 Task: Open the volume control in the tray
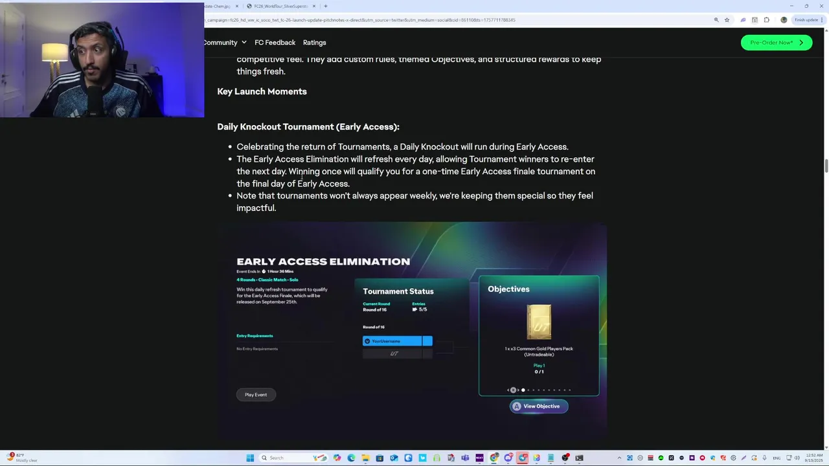tap(797, 458)
